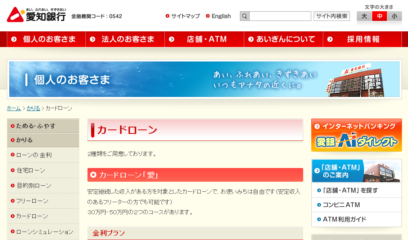Switch to the English site link
This screenshot has width=408, height=240.
[x=221, y=16]
